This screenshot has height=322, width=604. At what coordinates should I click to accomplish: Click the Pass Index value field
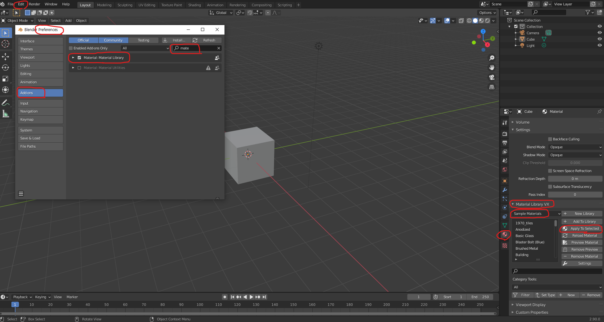575,195
